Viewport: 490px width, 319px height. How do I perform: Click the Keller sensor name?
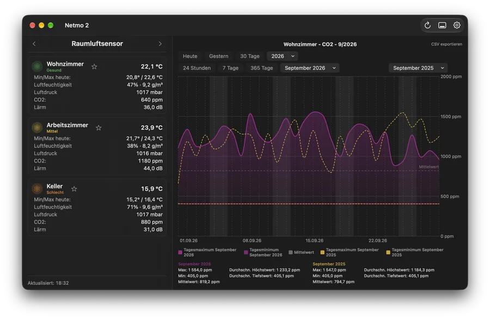[54, 186]
